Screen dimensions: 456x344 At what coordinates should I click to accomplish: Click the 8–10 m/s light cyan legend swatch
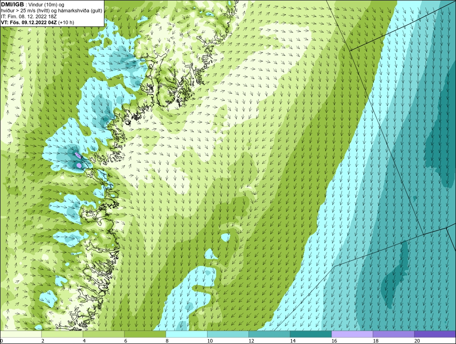point(187,334)
